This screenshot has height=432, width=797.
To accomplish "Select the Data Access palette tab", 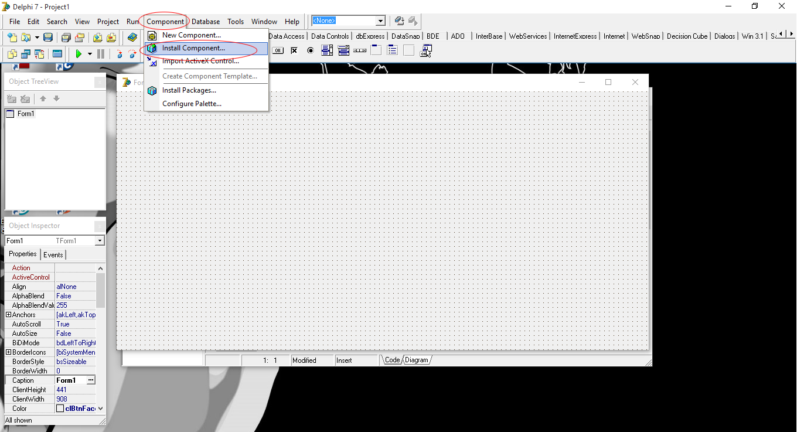I will 287,36.
